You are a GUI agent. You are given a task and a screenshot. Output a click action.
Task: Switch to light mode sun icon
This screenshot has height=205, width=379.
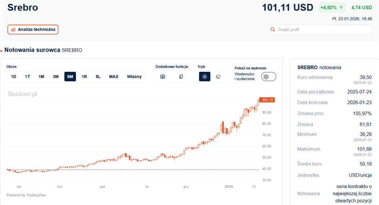coord(204,77)
